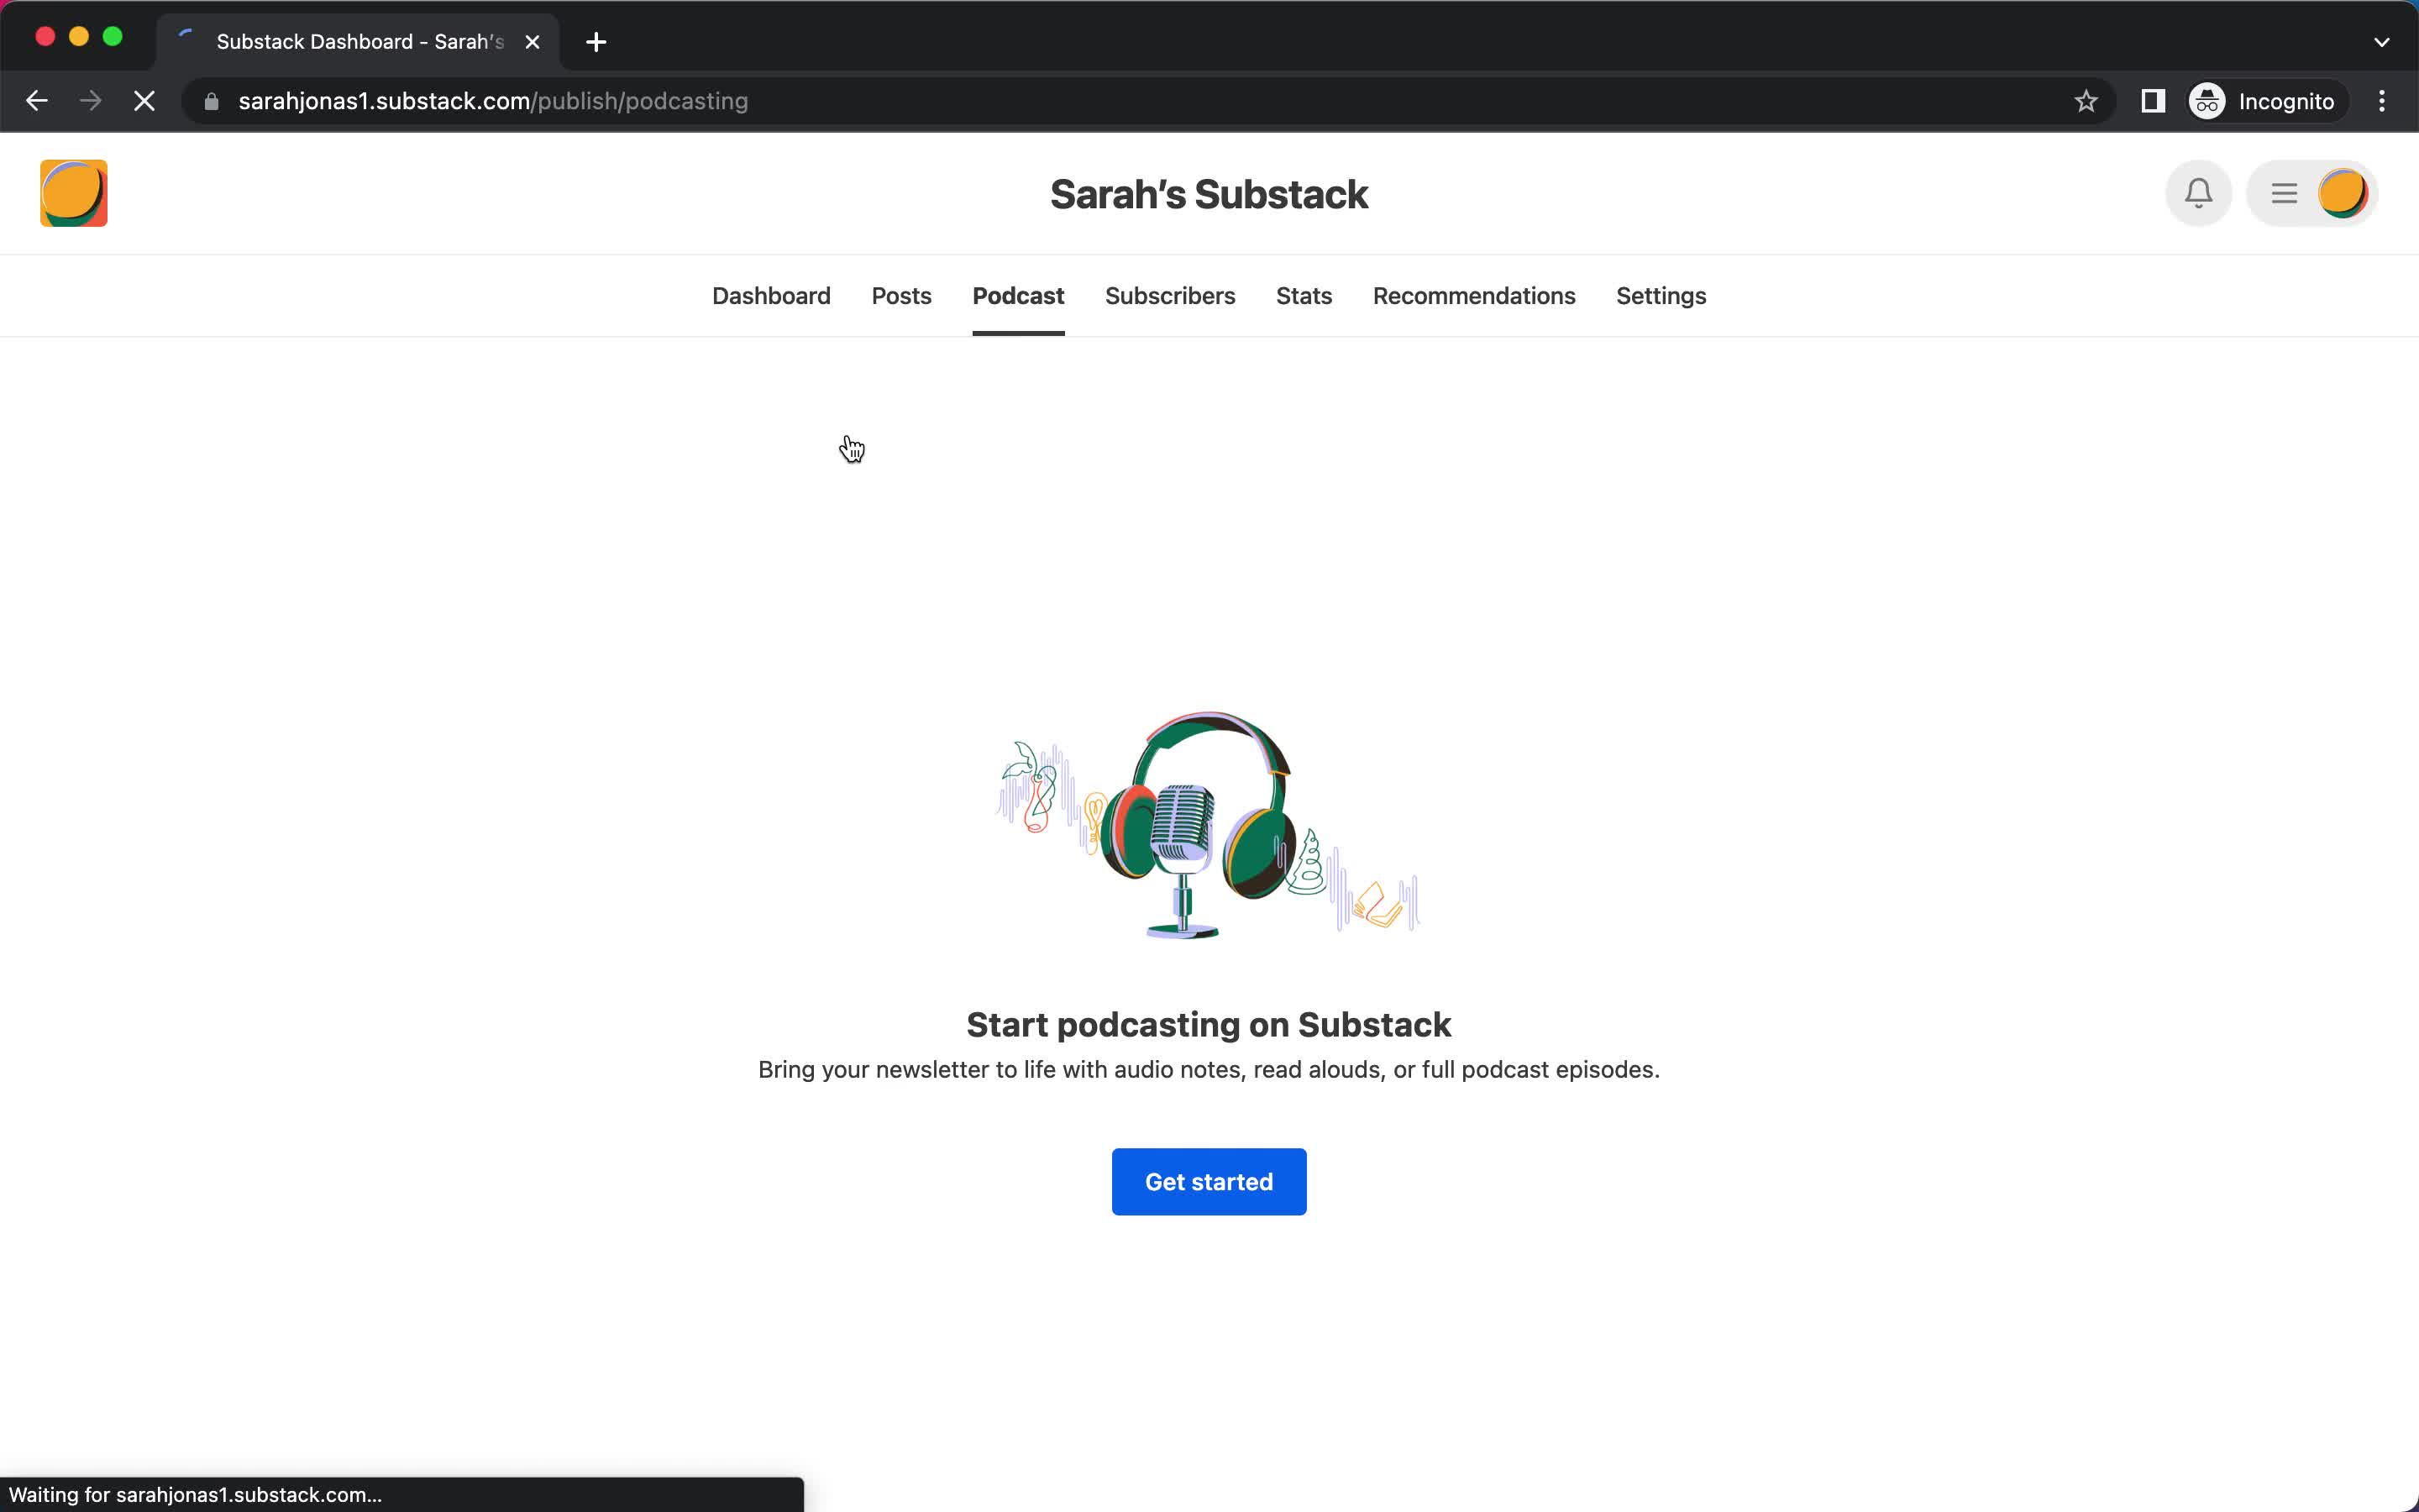Image resolution: width=2419 pixels, height=1512 pixels.
Task: Select the Podcast tab
Action: point(1019,296)
